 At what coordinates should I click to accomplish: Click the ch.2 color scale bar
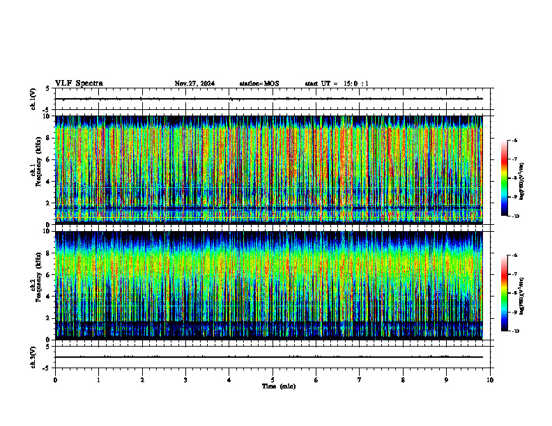504,293
